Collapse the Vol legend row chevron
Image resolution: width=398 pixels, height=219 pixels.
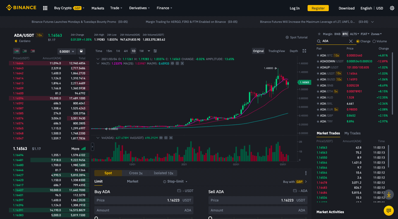(98, 138)
